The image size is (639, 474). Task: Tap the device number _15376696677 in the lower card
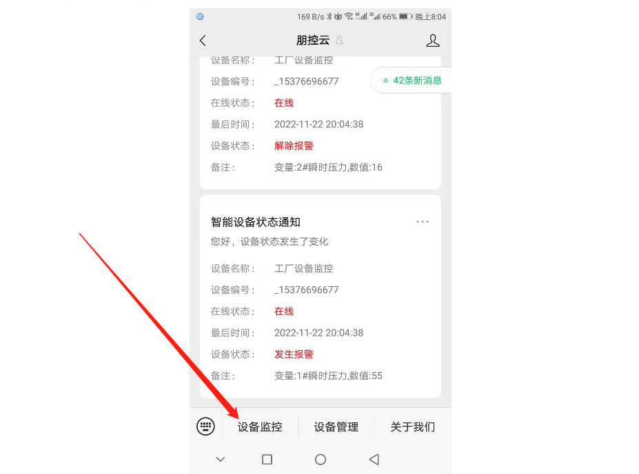[x=307, y=290]
